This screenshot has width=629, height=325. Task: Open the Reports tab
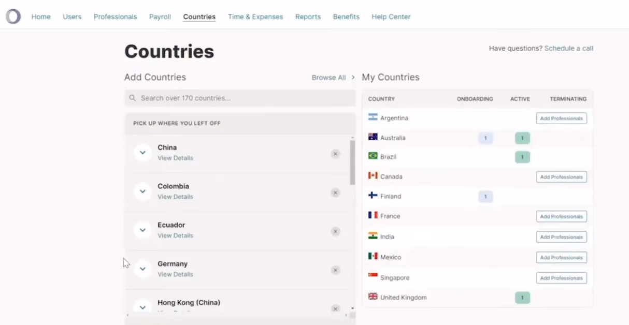point(308,17)
